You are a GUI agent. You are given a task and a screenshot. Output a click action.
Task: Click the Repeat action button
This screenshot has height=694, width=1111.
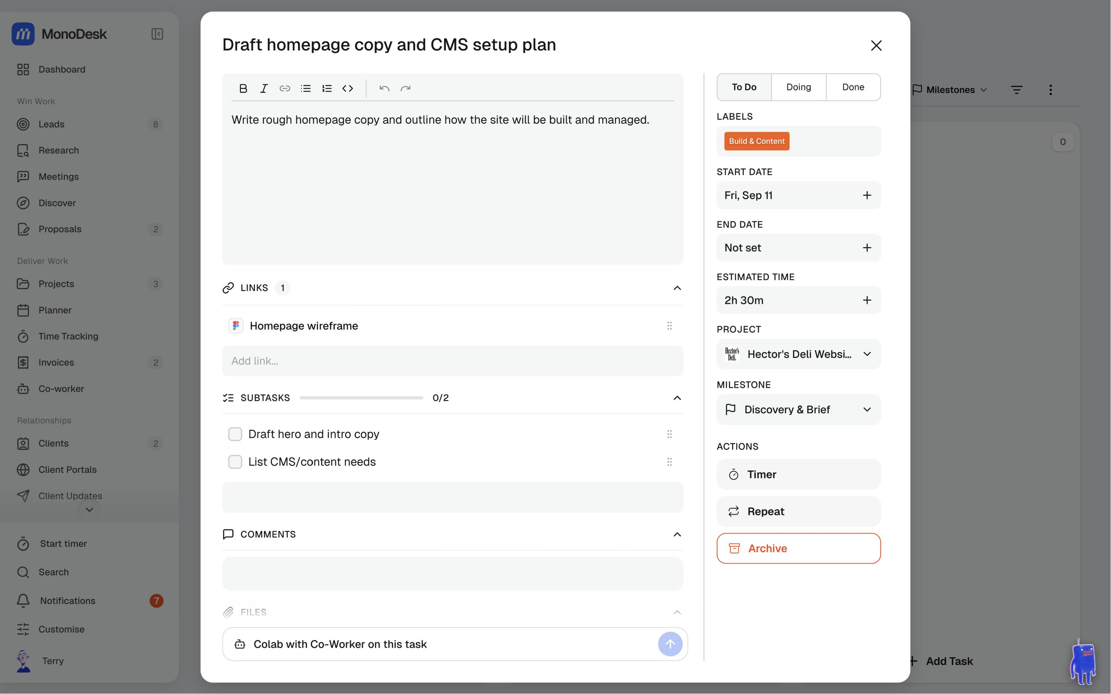pos(799,511)
